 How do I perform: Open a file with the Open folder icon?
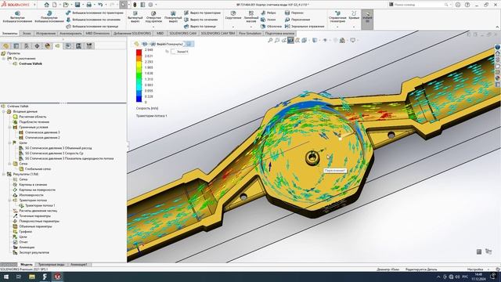coord(66,5)
